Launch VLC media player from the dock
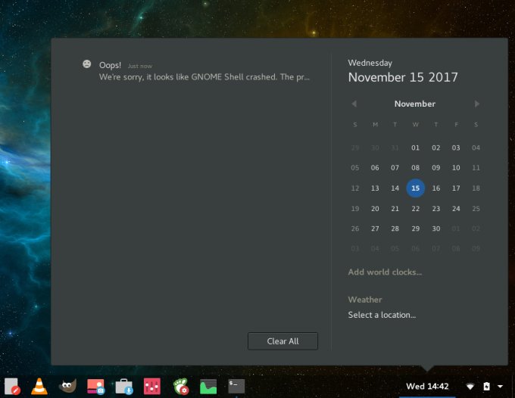This screenshot has width=515, height=398. click(x=39, y=386)
